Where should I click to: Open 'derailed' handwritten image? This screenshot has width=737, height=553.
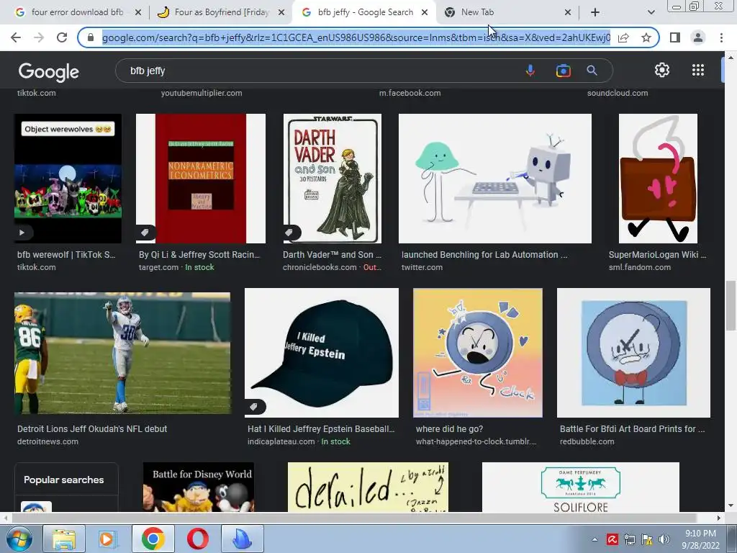pyautogui.click(x=368, y=487)
